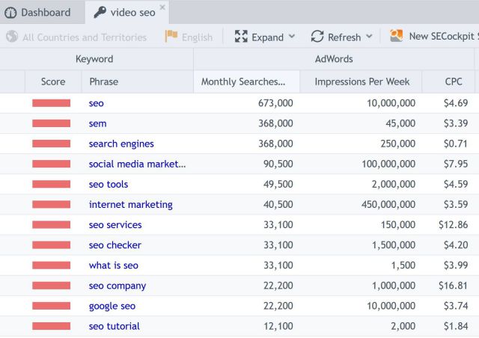Click the red score bar for 'seo'
Viewport: 479px width, 338px height.
[51, 103]
